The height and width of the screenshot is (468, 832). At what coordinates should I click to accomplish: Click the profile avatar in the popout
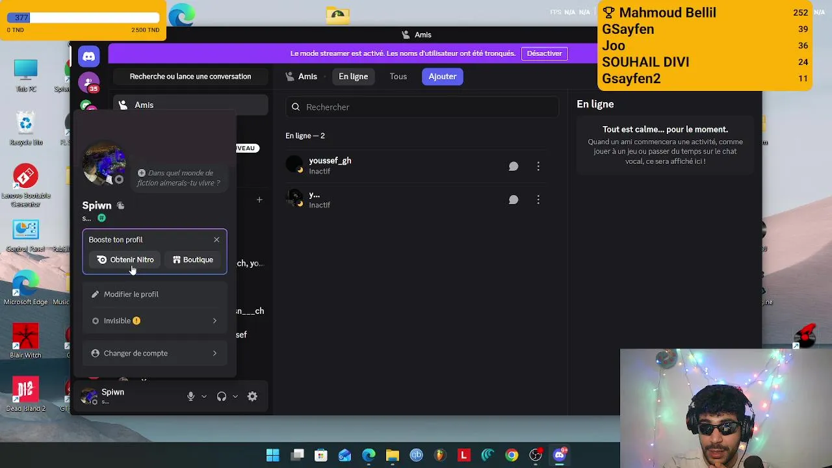104,164
